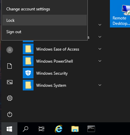Expand the Windows Ease of Access chevron
130x135 pixels.
[x=100, y=49]
